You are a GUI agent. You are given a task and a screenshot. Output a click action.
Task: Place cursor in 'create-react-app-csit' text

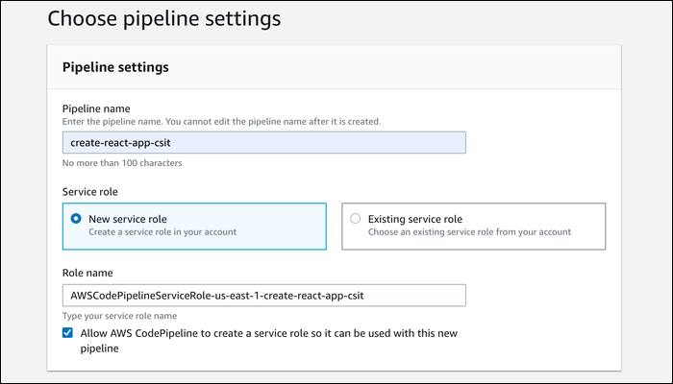click(120, 143)
